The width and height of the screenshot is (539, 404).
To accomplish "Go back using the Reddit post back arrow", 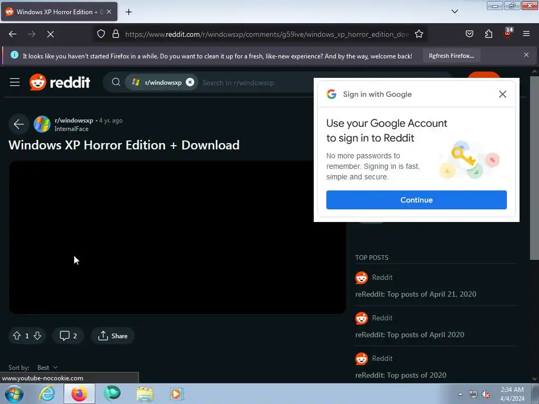I will [x=19, y=124].
